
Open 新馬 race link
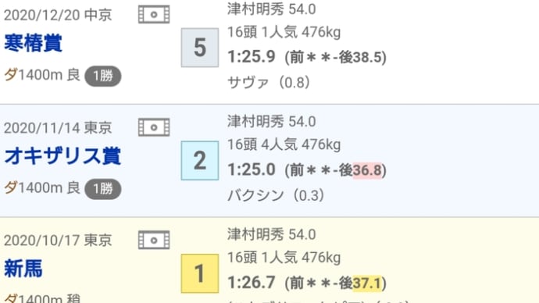click(x=23, y=269)
